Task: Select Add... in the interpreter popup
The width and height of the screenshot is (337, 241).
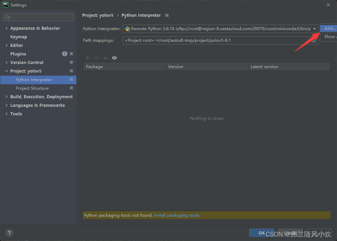Action: point(329,28)
